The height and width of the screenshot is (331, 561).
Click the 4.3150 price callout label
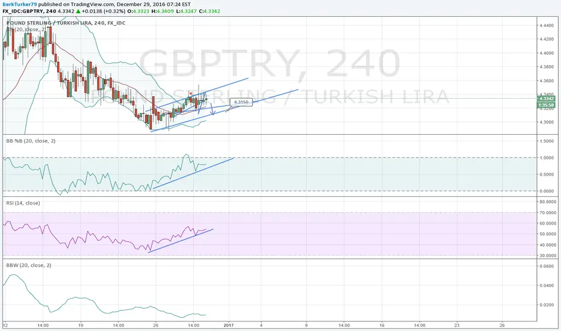click(241, 102)
